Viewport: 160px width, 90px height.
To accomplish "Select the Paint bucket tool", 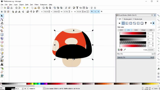I will coord(2,76).
